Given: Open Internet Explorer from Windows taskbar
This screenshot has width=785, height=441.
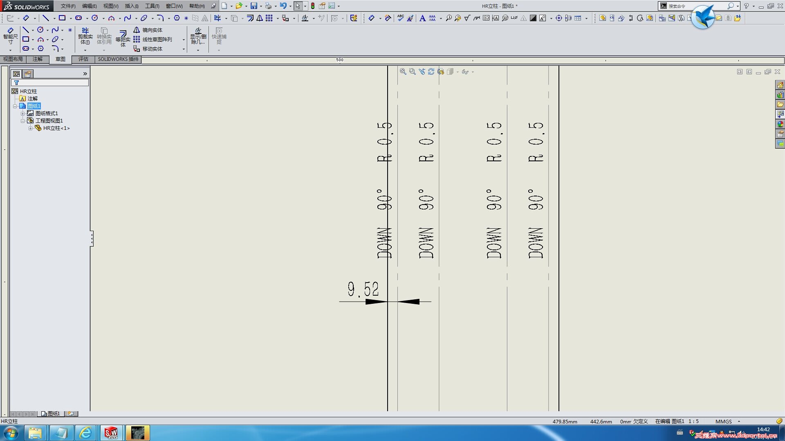Looking at the screenshot, I should click(85, 433).
